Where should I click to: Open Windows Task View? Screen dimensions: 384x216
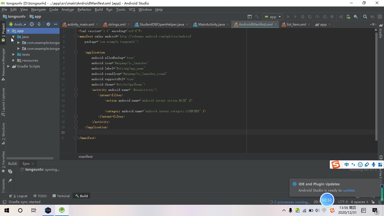click(x=34, y=210)
